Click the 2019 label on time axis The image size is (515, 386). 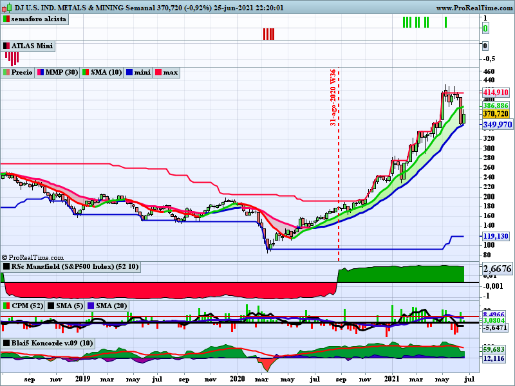82,379
